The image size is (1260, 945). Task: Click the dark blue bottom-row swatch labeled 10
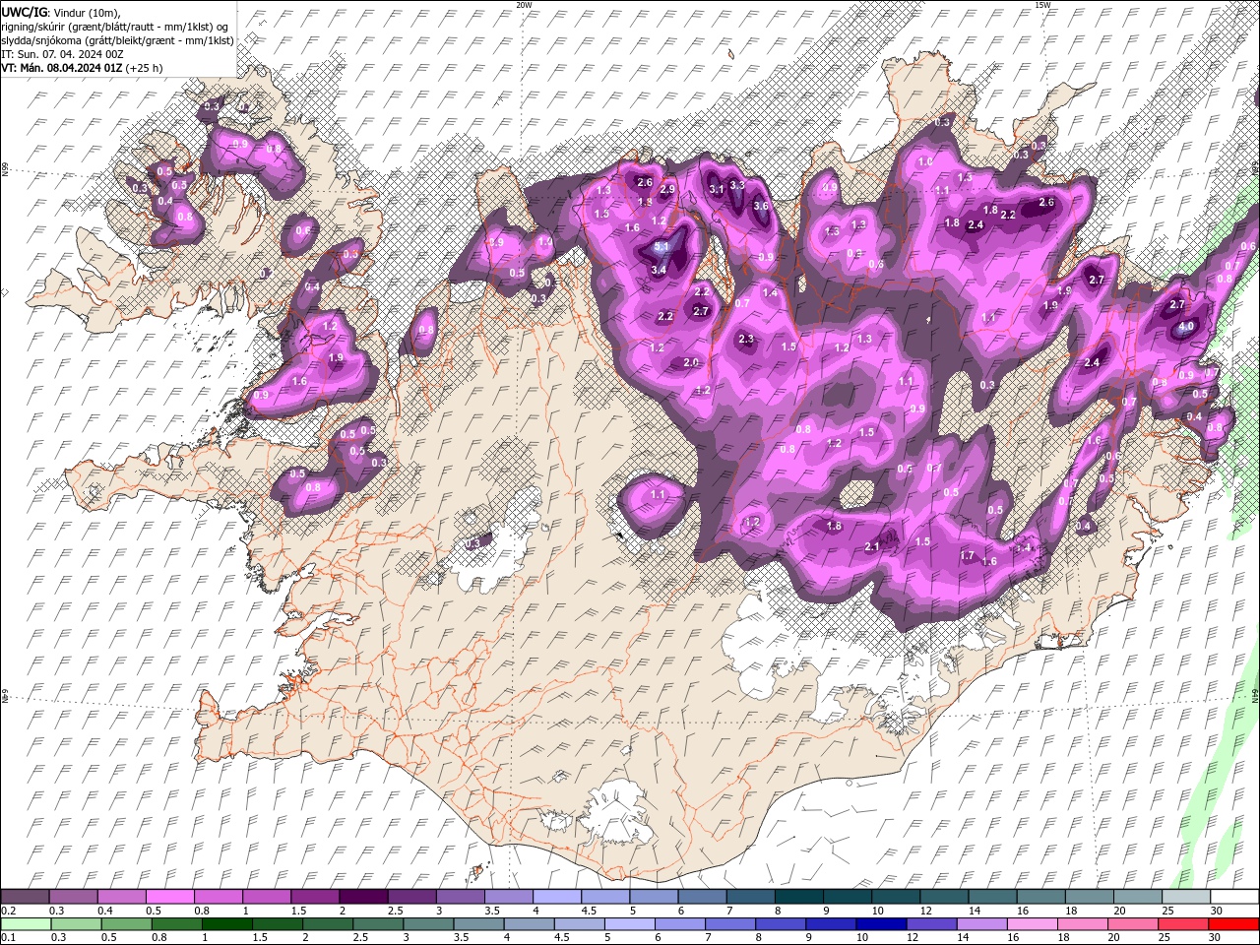pyautogui.click(x=879, y=924)
